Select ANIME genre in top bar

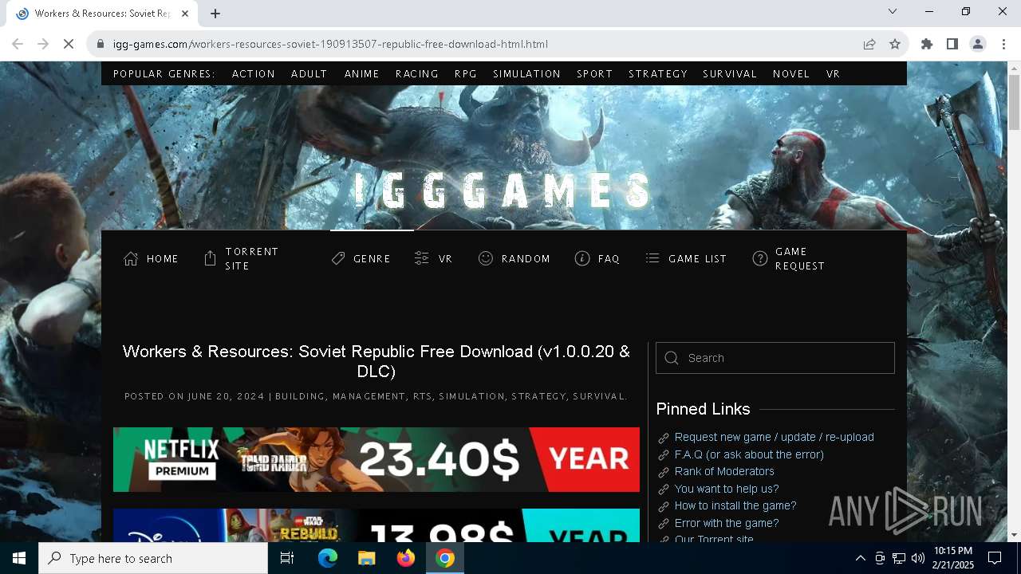[362, 73]
